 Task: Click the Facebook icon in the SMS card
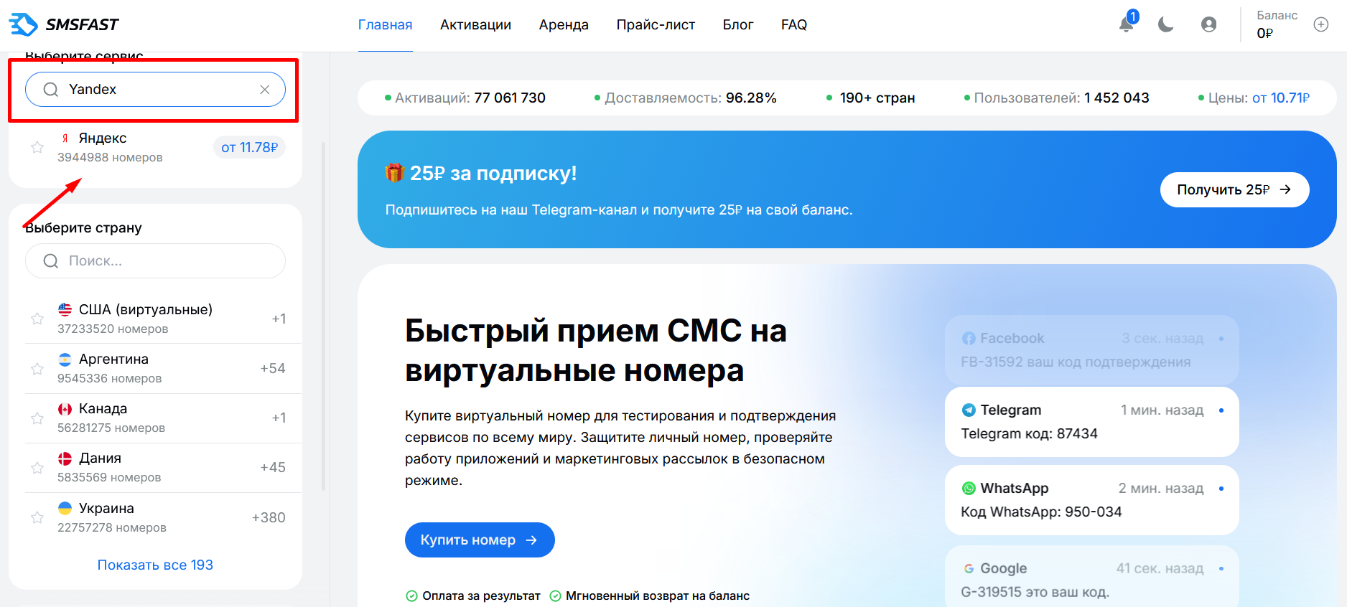(x=969, y=338)
